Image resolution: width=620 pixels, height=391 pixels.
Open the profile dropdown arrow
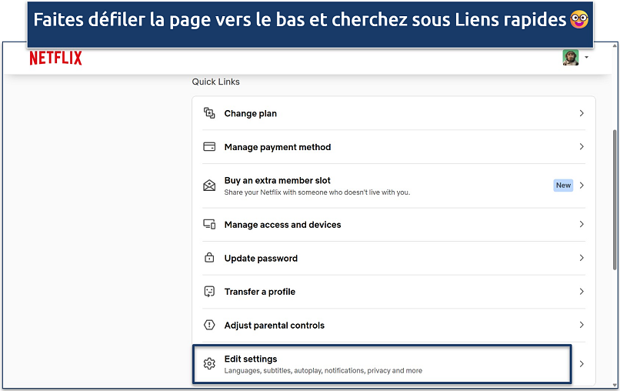click(x=587, y=58)
